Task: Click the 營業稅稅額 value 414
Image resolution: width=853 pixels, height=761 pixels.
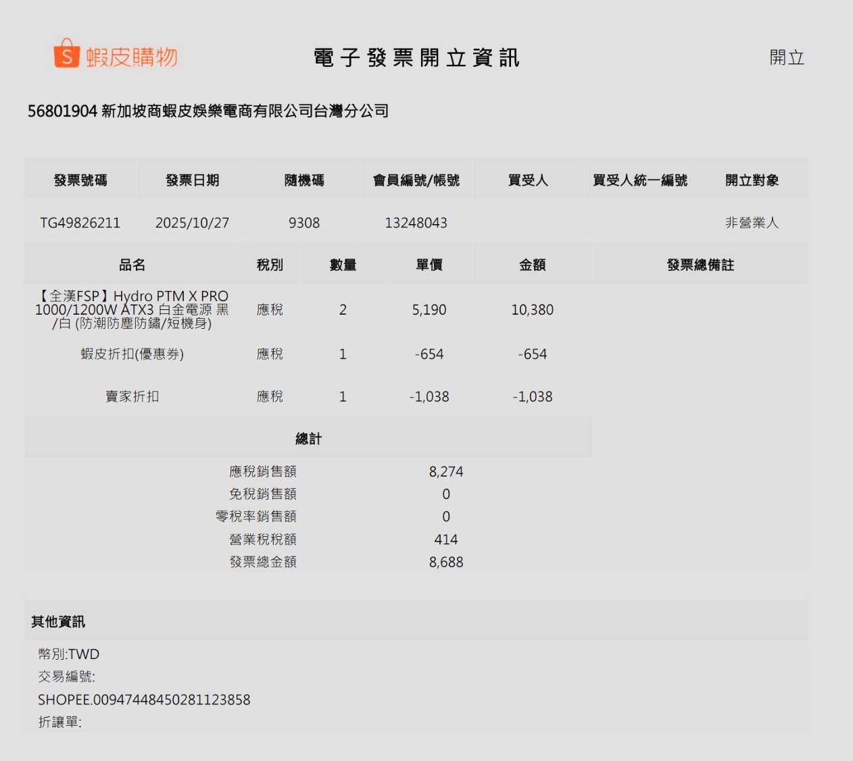Action: (x=446, y=540)
